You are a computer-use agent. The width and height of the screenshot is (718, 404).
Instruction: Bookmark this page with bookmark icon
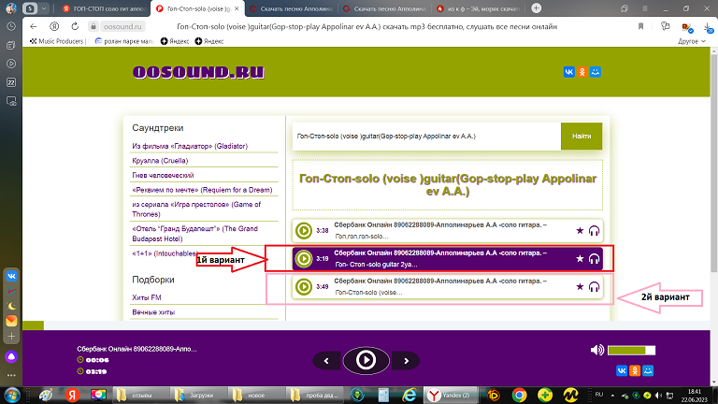tap(640, 26)
